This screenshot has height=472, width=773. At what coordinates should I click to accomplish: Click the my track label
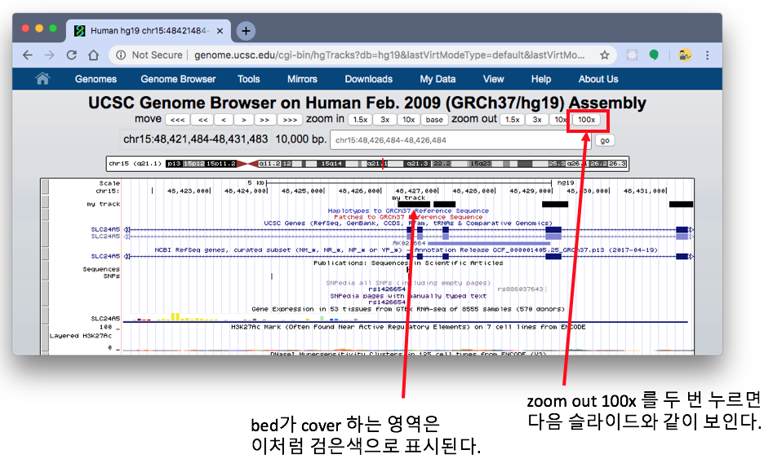point(104,205)
